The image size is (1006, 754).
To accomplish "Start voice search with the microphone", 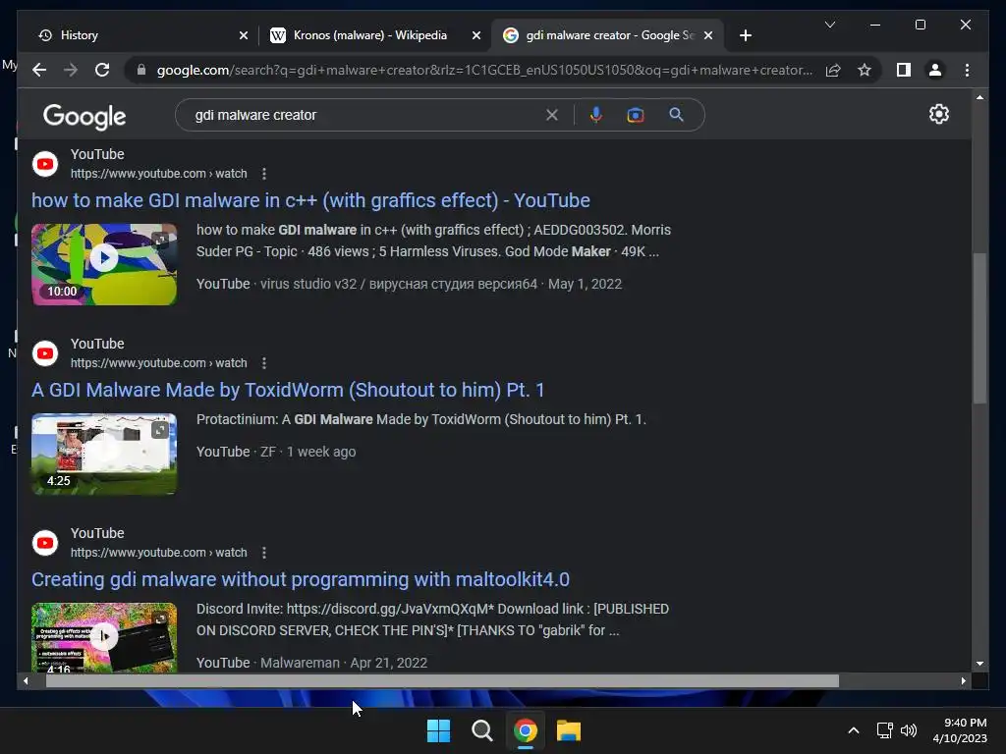I will (596, 115).
